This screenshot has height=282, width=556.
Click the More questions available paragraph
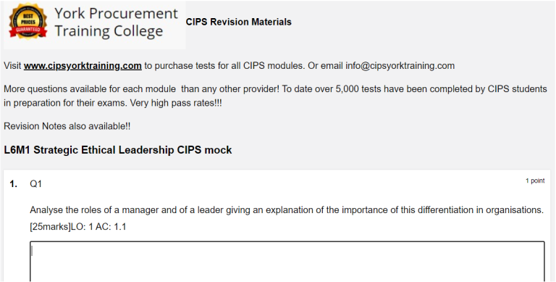click(x=275, y=96)
